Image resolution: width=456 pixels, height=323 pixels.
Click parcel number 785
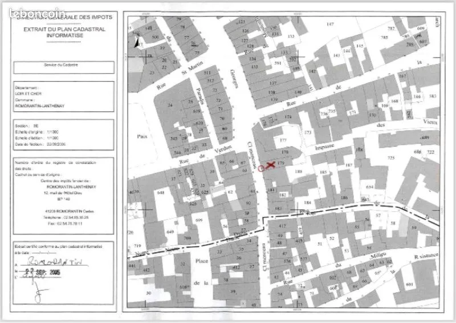point(384,38)
